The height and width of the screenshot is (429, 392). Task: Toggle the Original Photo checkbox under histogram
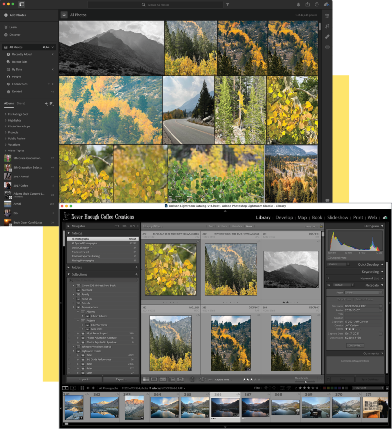(x=329, y=258)
